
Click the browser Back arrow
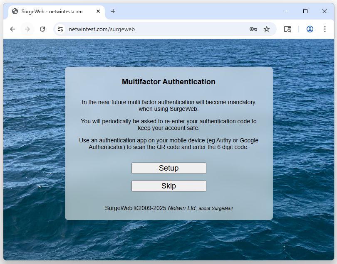[12, 29]
